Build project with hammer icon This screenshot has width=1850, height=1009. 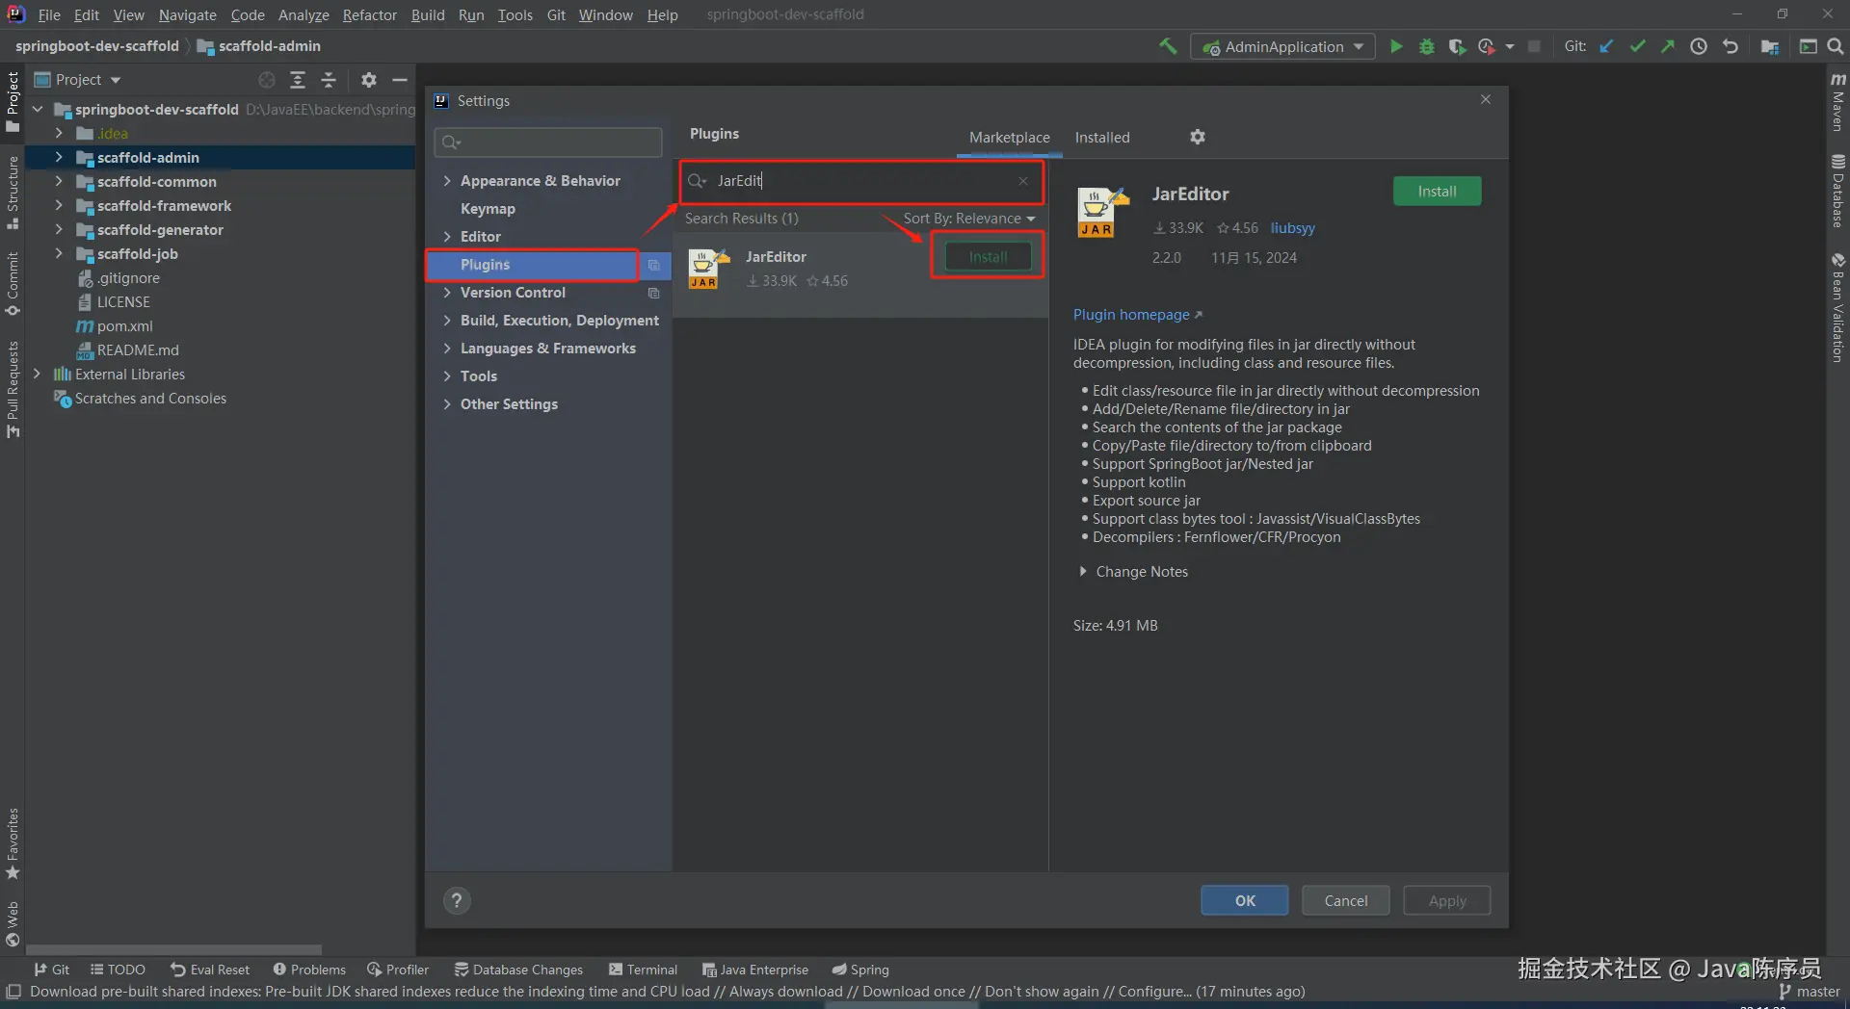tap(1168, 46)
